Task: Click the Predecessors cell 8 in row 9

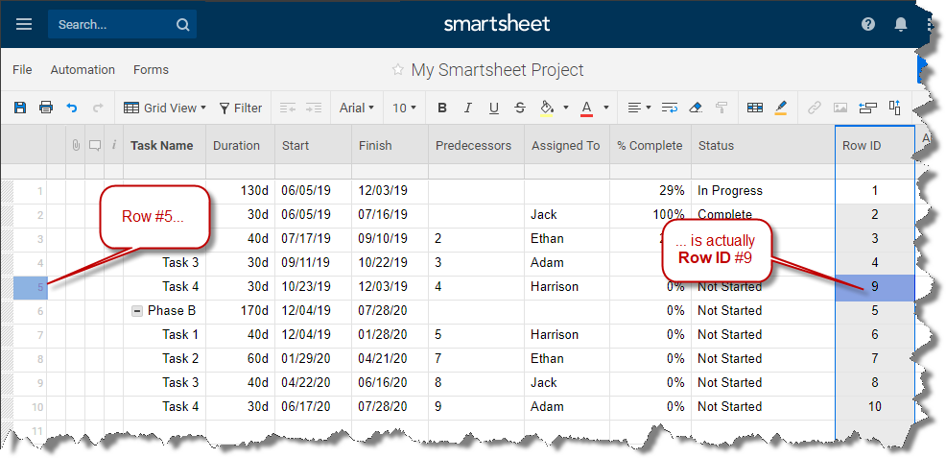Action: tap(476, 383)
